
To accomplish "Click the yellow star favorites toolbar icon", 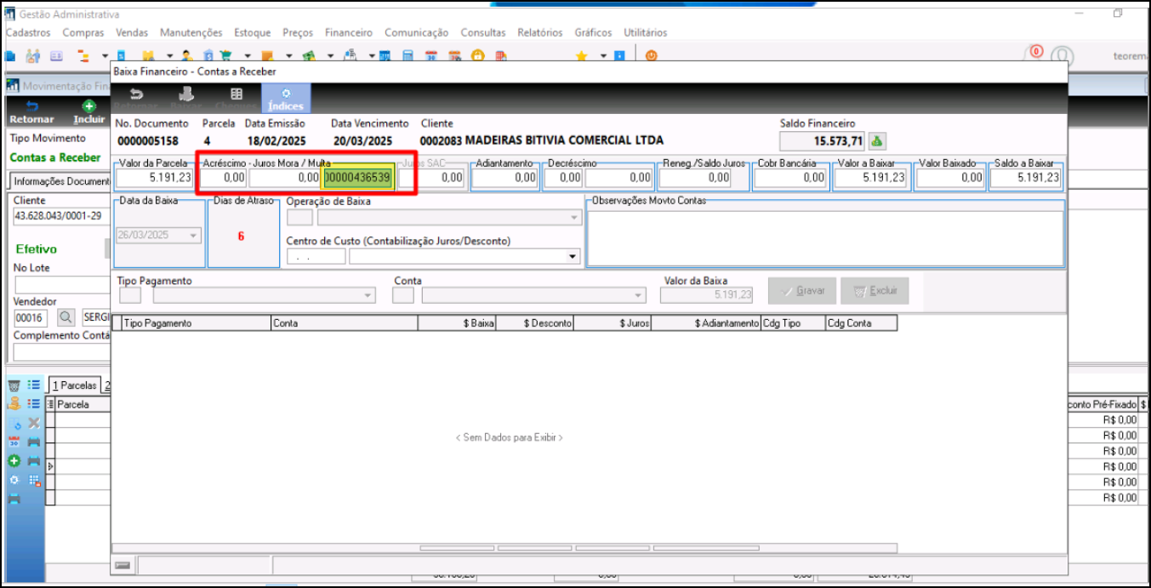I will tap(582, 56).
